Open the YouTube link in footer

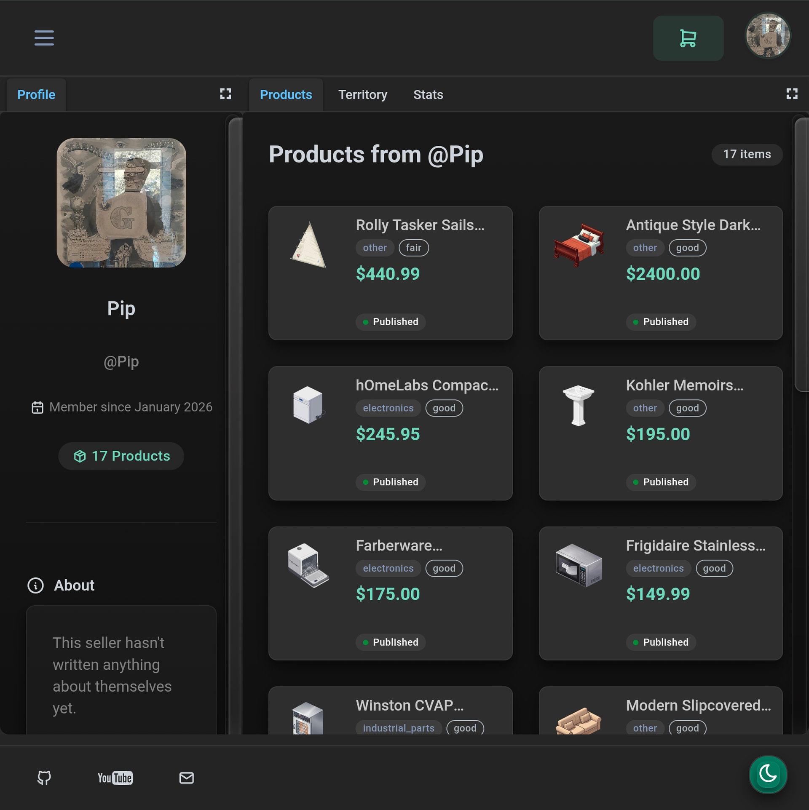point(115,778)
